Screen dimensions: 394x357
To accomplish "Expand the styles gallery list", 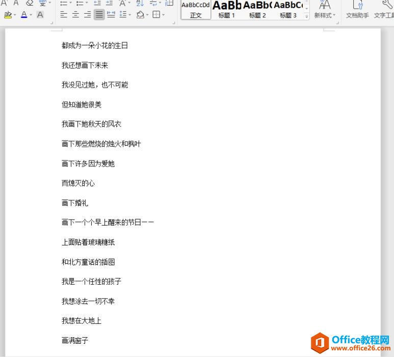I will tap(307, 16).
